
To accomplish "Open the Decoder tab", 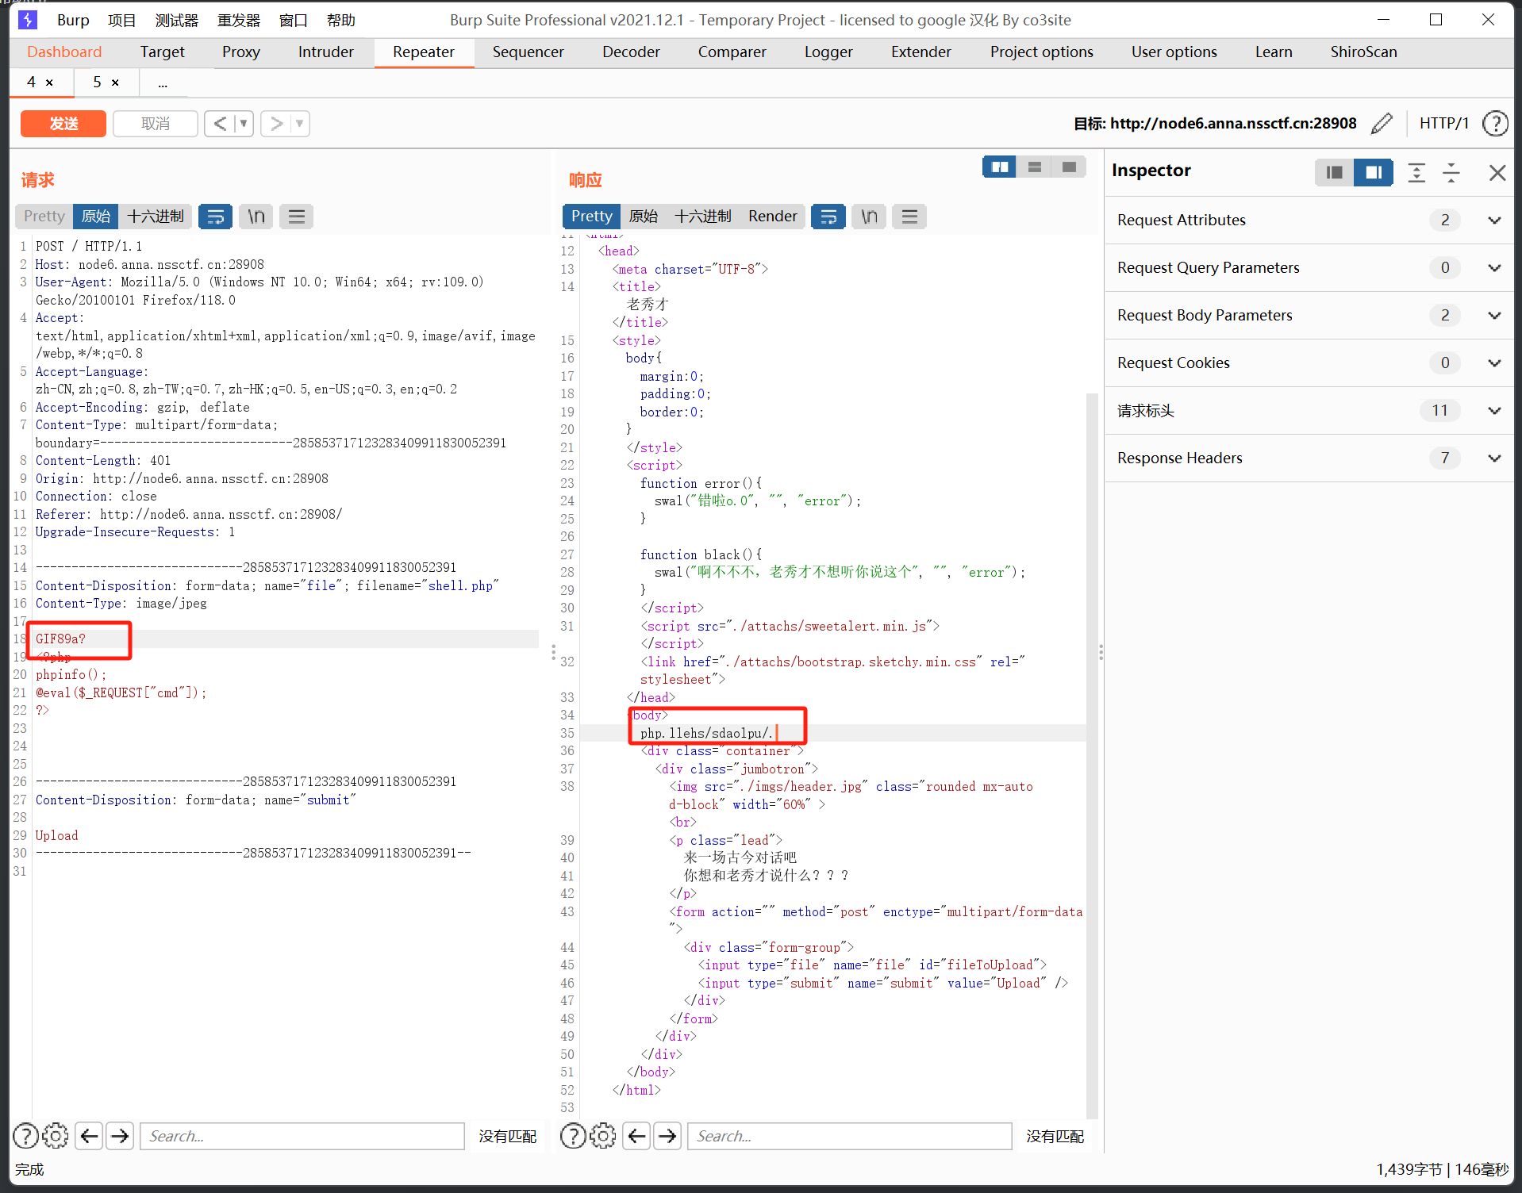I will click(631, 52).
